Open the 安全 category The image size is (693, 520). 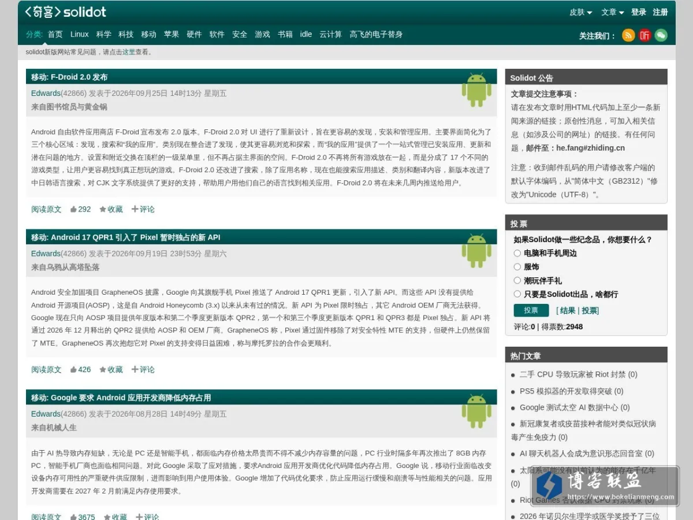click(240, 34)
